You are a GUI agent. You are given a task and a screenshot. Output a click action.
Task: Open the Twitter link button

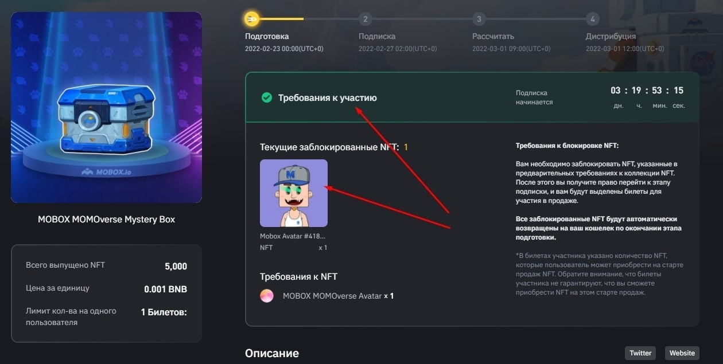(640, 353)
